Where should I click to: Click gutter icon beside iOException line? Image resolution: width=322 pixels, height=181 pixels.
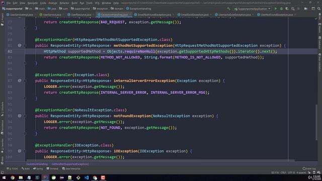pos(20,151)
